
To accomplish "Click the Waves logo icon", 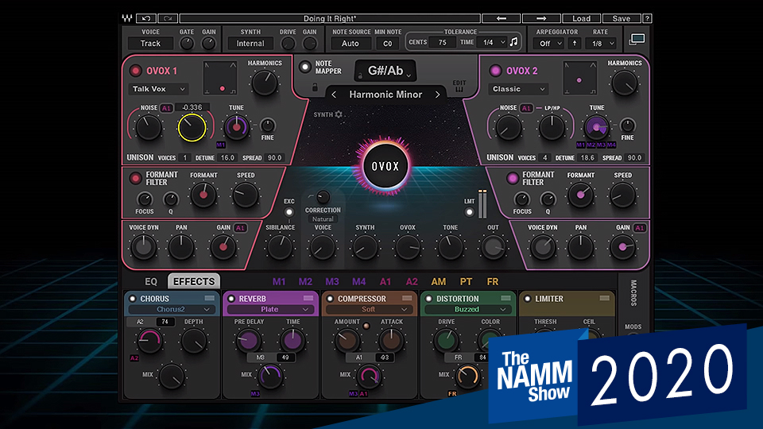I will [127, 18].
